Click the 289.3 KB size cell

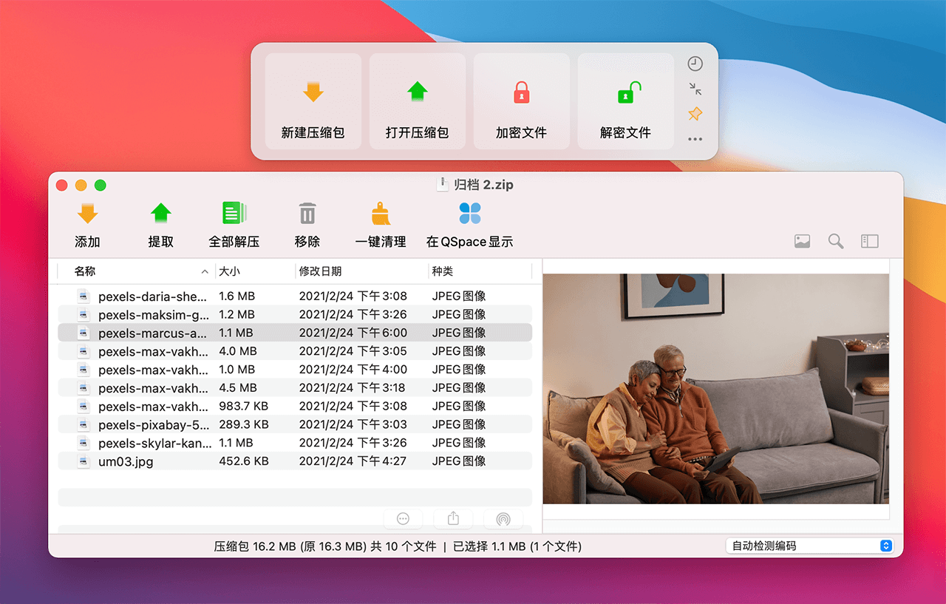244,424
